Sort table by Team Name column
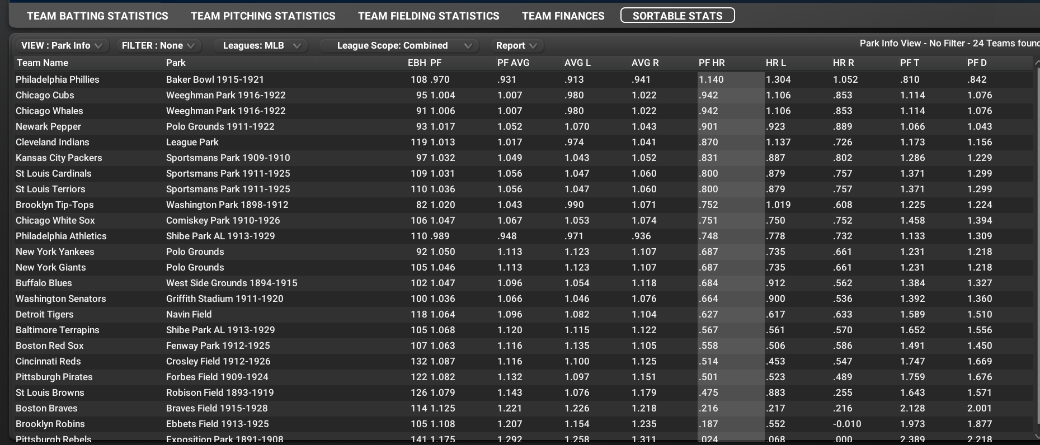This screenshot has height=445, width=1040. (x=43, y=63)
